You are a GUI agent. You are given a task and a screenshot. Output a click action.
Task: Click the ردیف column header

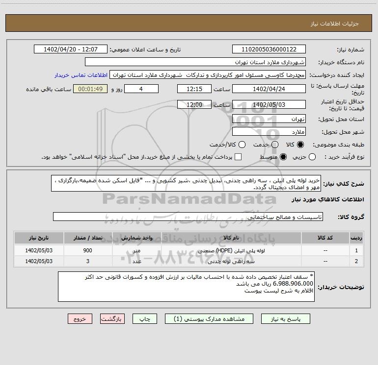pyautogui.click(x=356, y=238)
